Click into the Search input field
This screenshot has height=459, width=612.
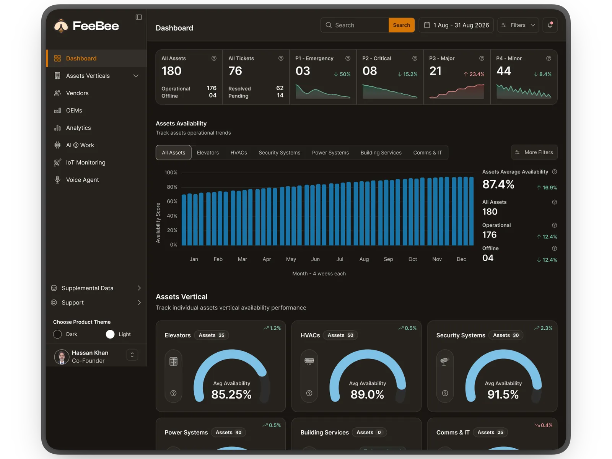click(355, 25)
